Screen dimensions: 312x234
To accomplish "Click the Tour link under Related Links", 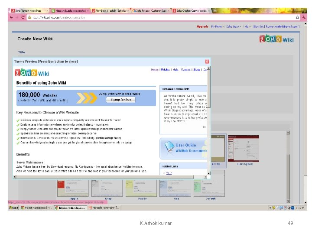I will pyautogui.click(x=169, y=173).
